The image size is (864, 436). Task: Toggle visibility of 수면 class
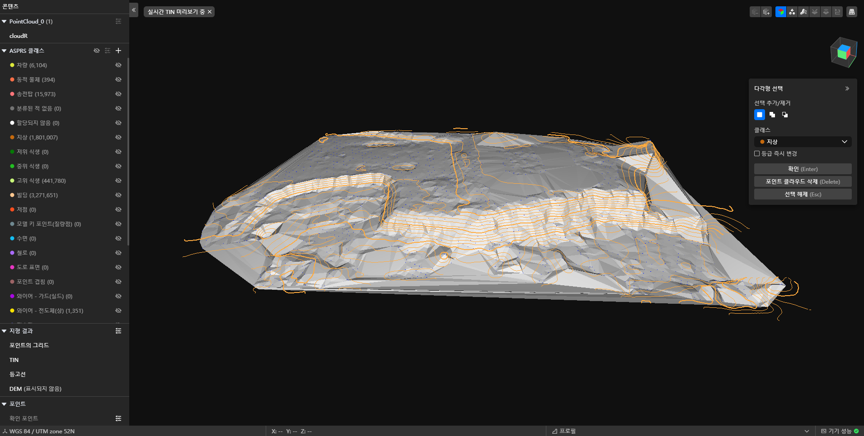[x=118, y=238]
